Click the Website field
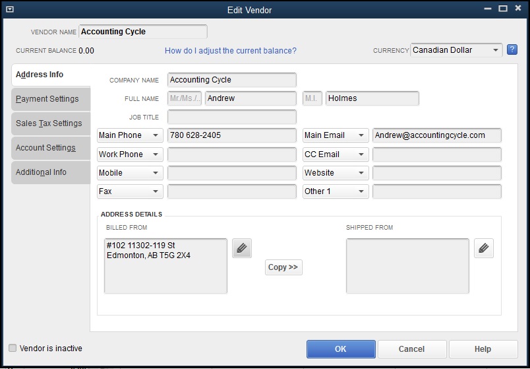 436,173
